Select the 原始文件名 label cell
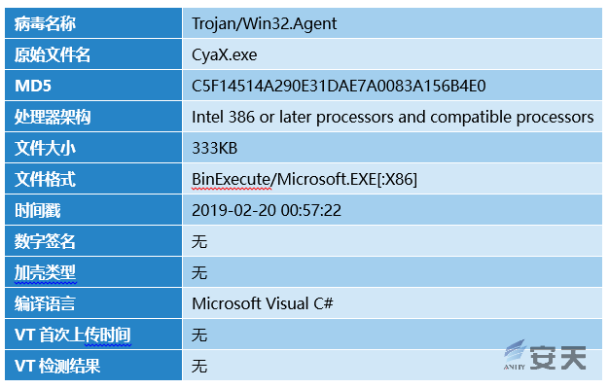The image size is (609, 389). (93, 54)
